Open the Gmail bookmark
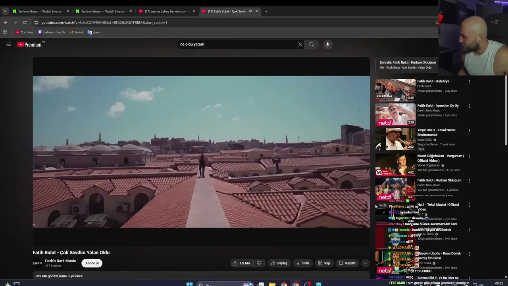Image resolution: width=508 pixels, height=286 pixels. [76, 32]
